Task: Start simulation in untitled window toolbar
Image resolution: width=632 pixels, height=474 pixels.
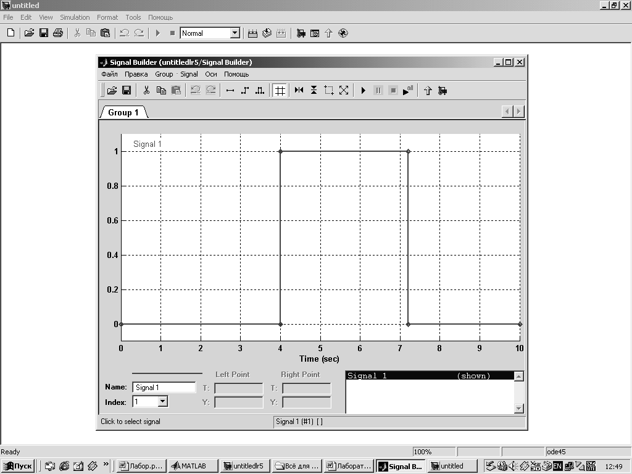Action: [x=158, y=33]
